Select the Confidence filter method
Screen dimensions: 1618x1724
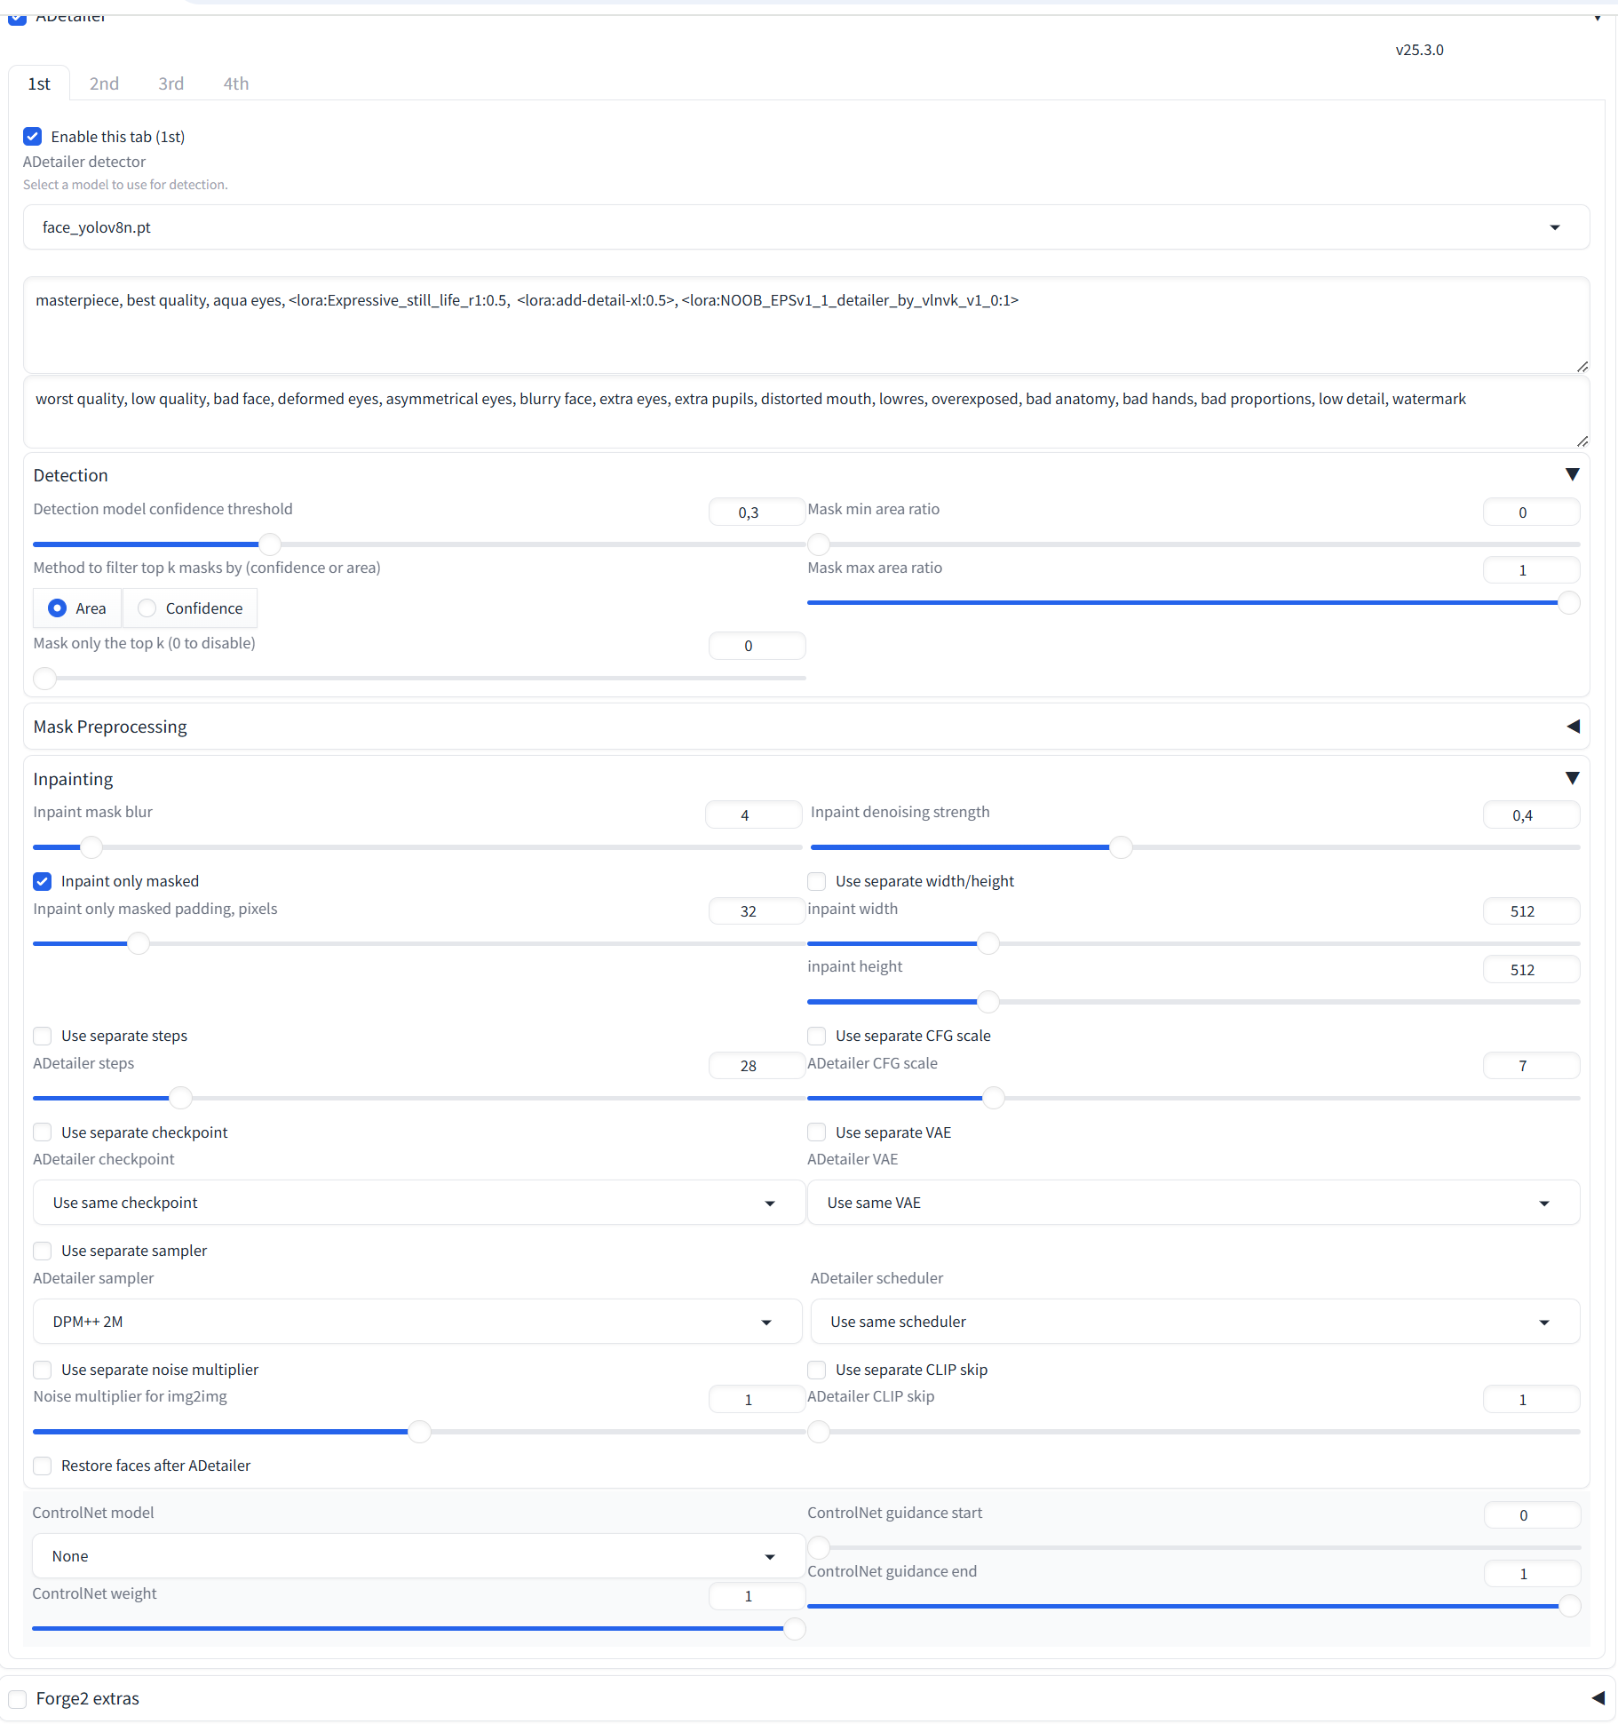tap(147, 608)
